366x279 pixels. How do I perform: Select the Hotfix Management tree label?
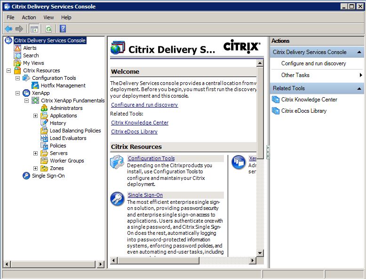[x=63, y=85]
